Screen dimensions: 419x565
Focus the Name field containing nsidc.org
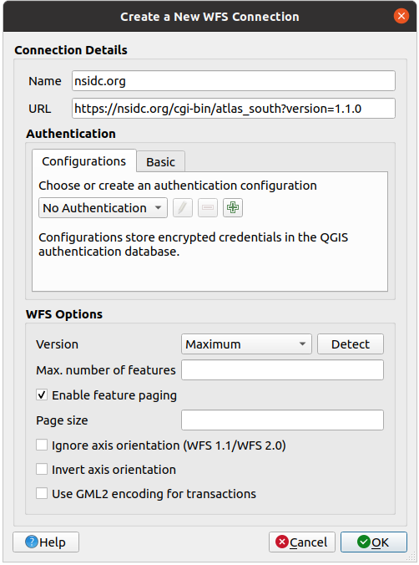click(x=233, y=81)
